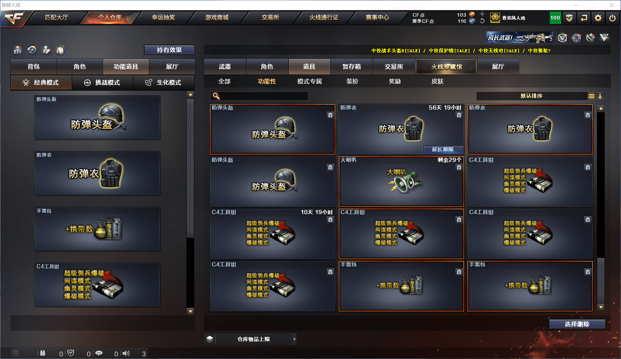This screenshot has width=621, height=359.
Task: Click 延长期限 button on 防弹衣
Action: [x=443, y=149]
